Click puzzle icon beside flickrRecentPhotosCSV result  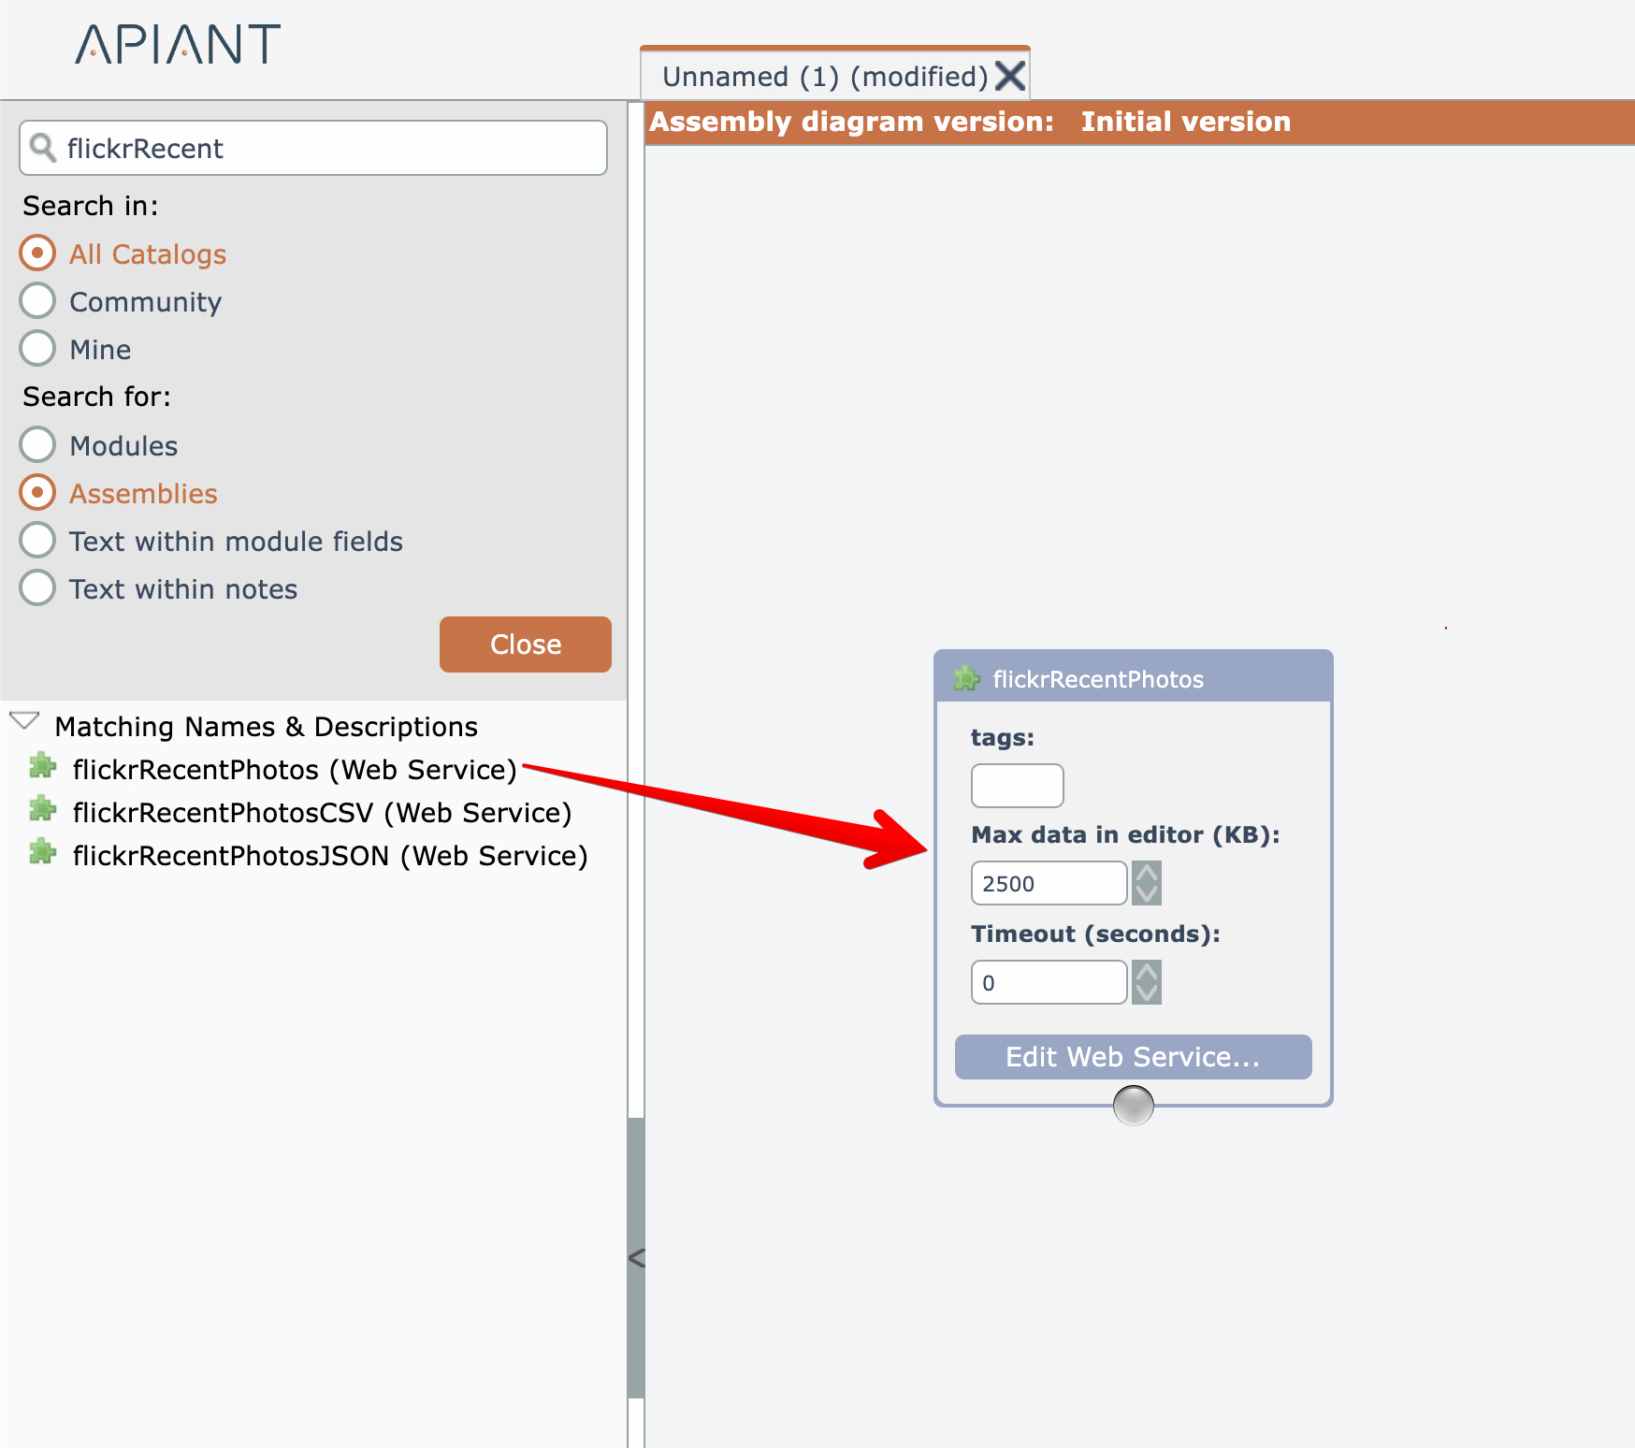[42, 810]
